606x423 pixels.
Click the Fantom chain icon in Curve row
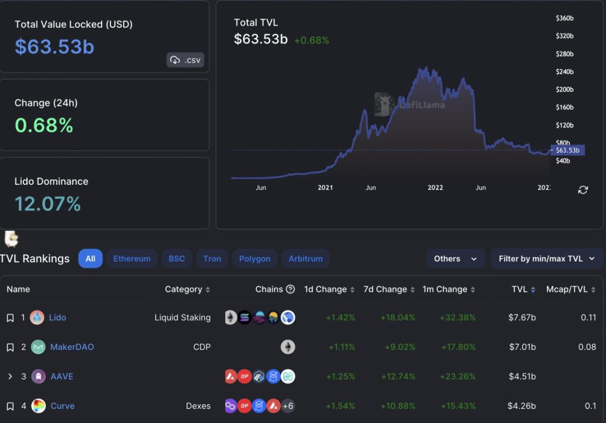259,406
